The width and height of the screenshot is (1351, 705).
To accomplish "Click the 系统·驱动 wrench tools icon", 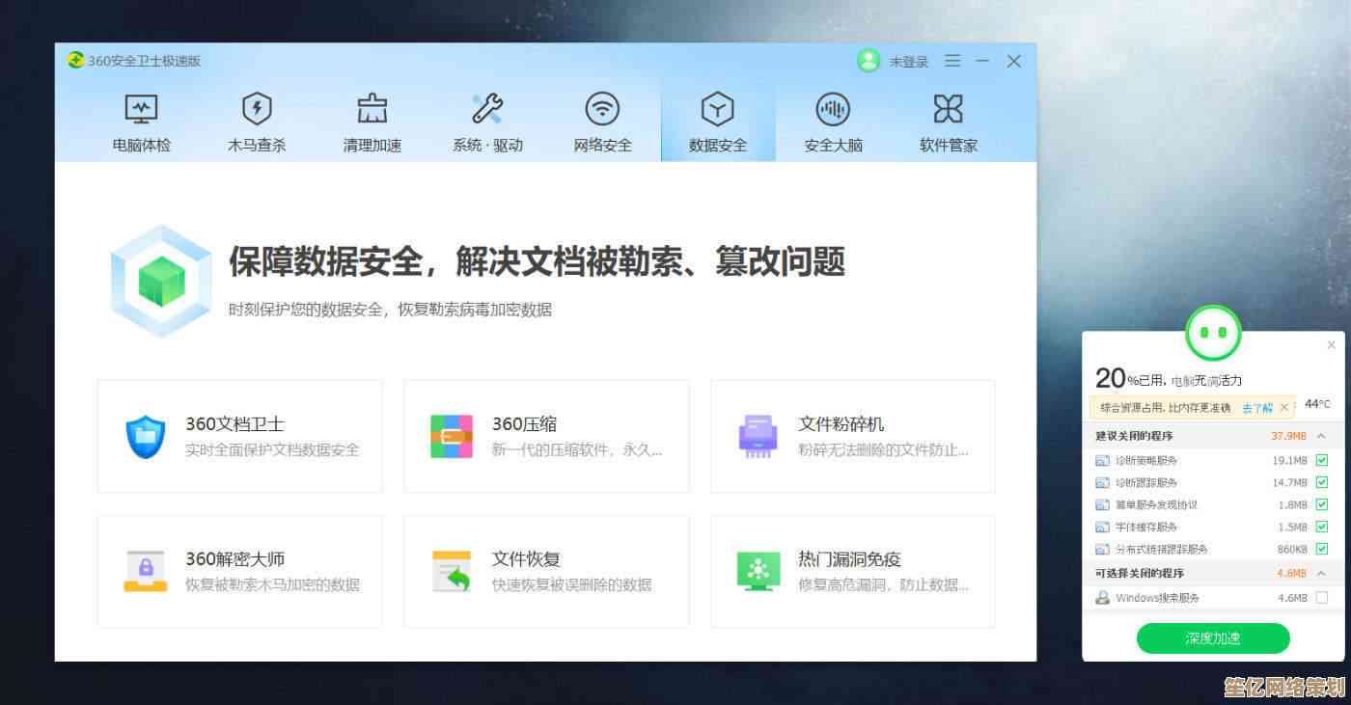I will pos(487,109).
